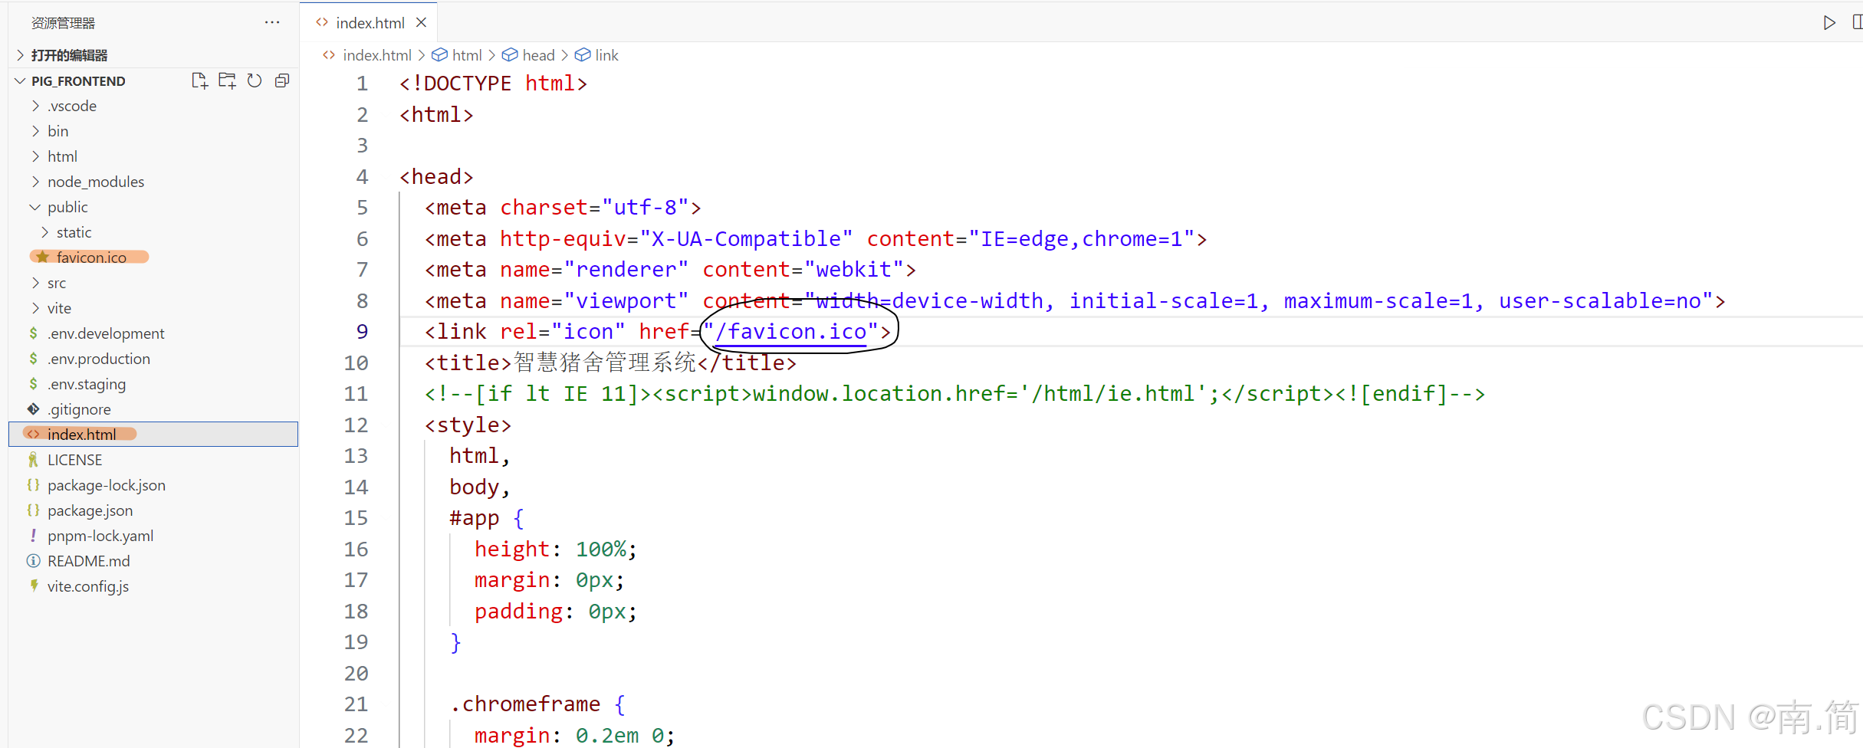The height and width of the screenshot is (748, 1863).
Task: Expand the .vscode folder
Action: click(153, 106)
